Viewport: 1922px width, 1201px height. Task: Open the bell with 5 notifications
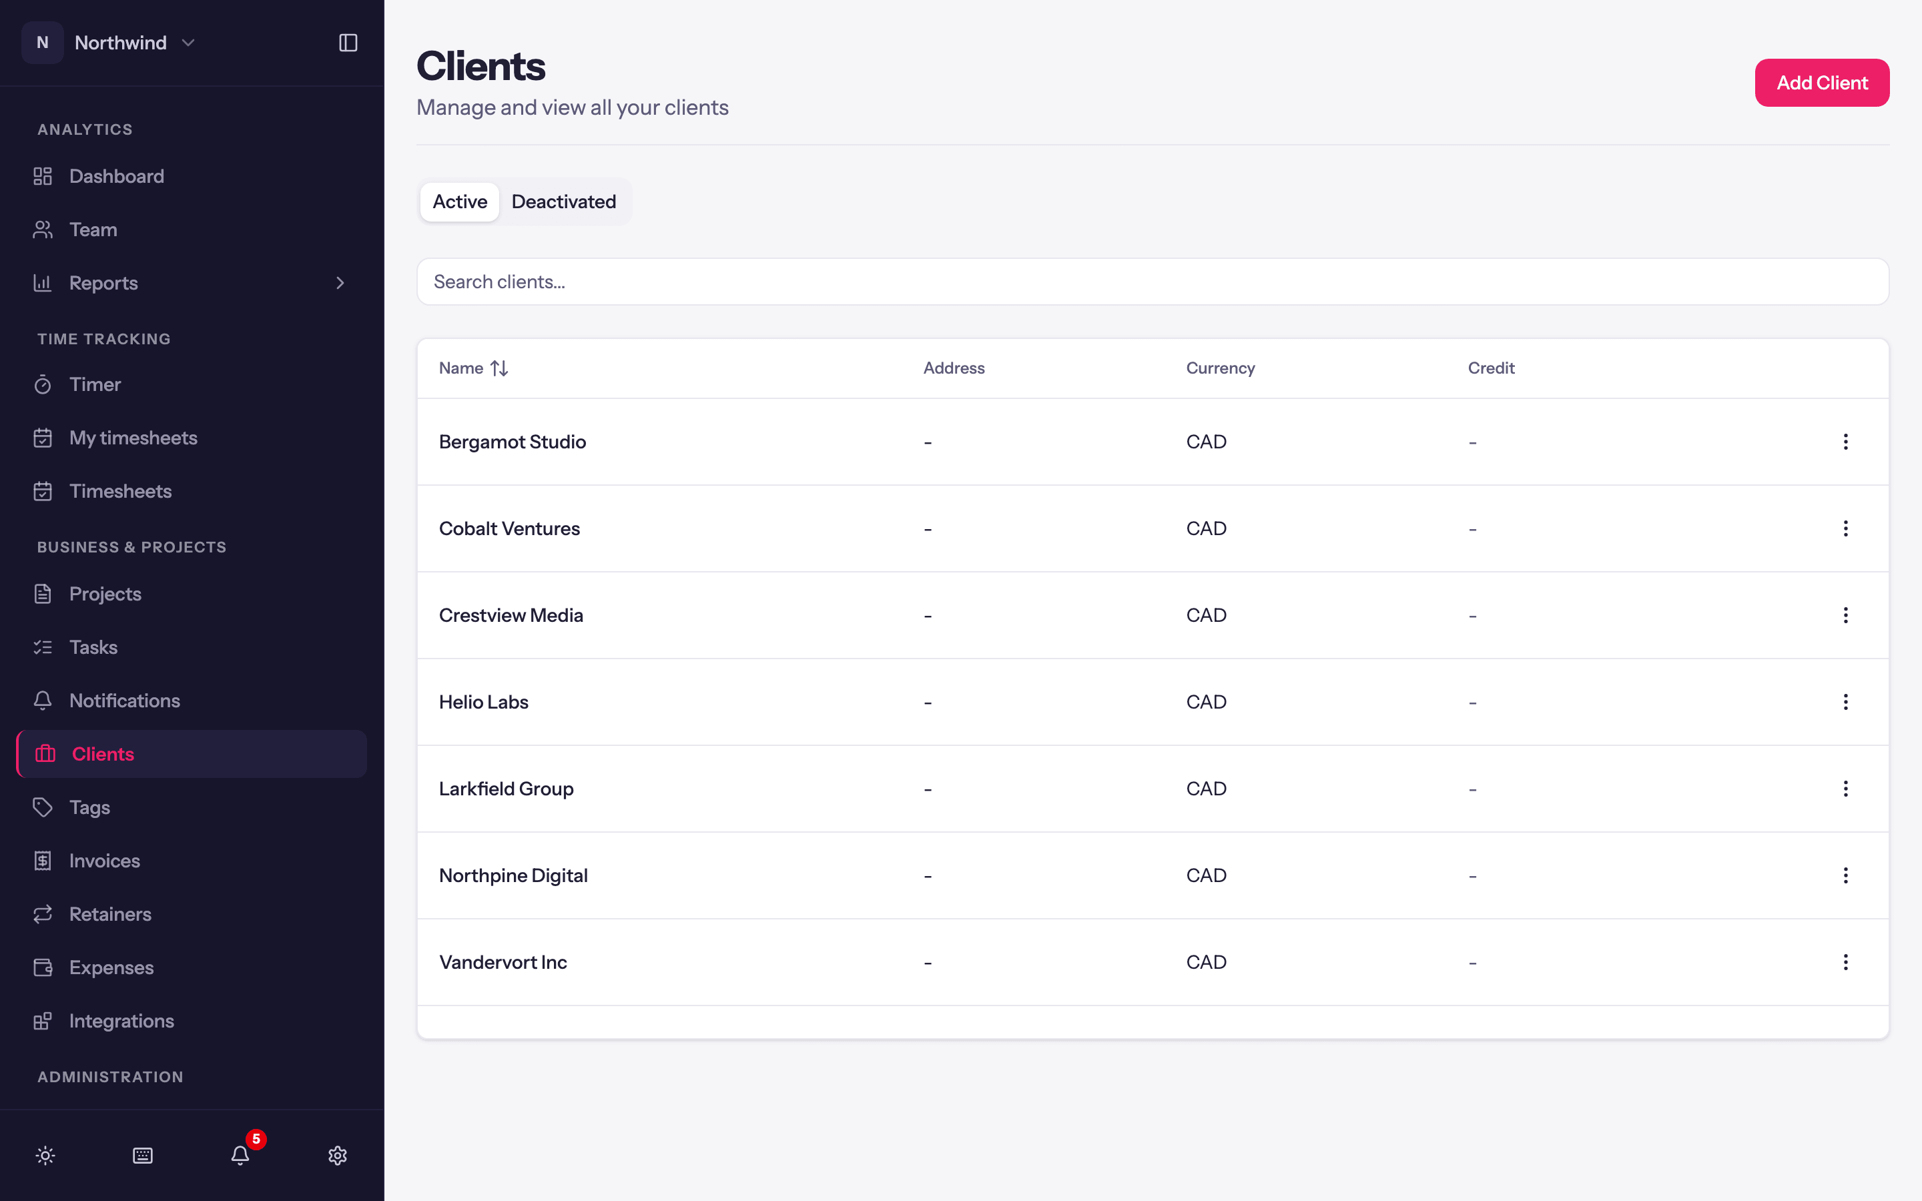(x=241, y=1155)
